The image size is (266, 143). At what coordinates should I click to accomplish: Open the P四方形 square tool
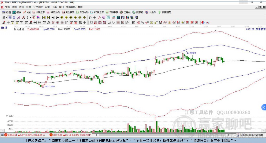pos(39,12)
